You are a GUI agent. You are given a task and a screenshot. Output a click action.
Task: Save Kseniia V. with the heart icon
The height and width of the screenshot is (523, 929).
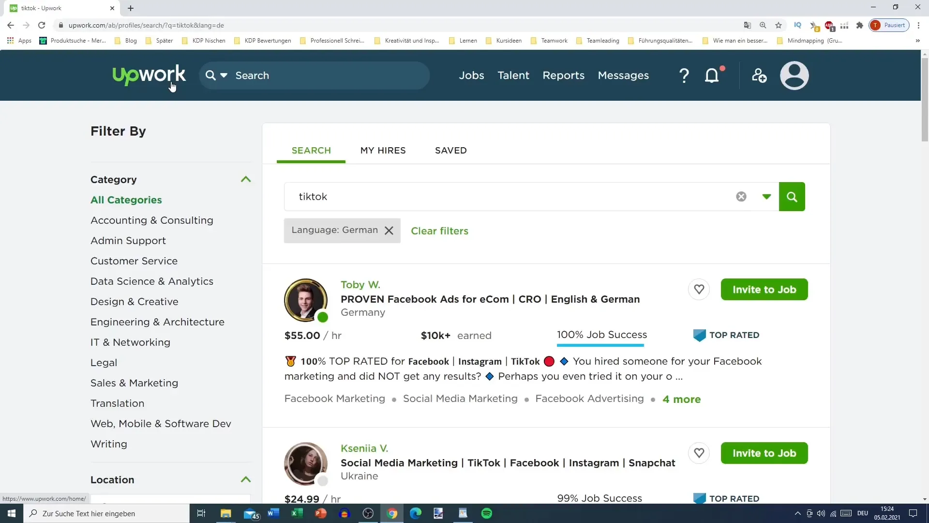tap(699, 453)
